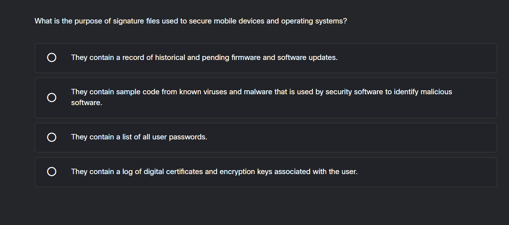Pick the radio button for user passwords answer
The width and height of the screenshot is (509, 225).
[52, 137]
